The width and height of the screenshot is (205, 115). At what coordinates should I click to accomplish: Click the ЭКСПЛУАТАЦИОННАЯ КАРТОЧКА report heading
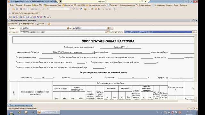[108, 41]
